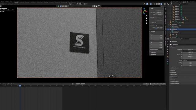Viewport: 196px width, 110px height.
Task: Open the Object Mode dropdown
Action: (x=2, y=4)
